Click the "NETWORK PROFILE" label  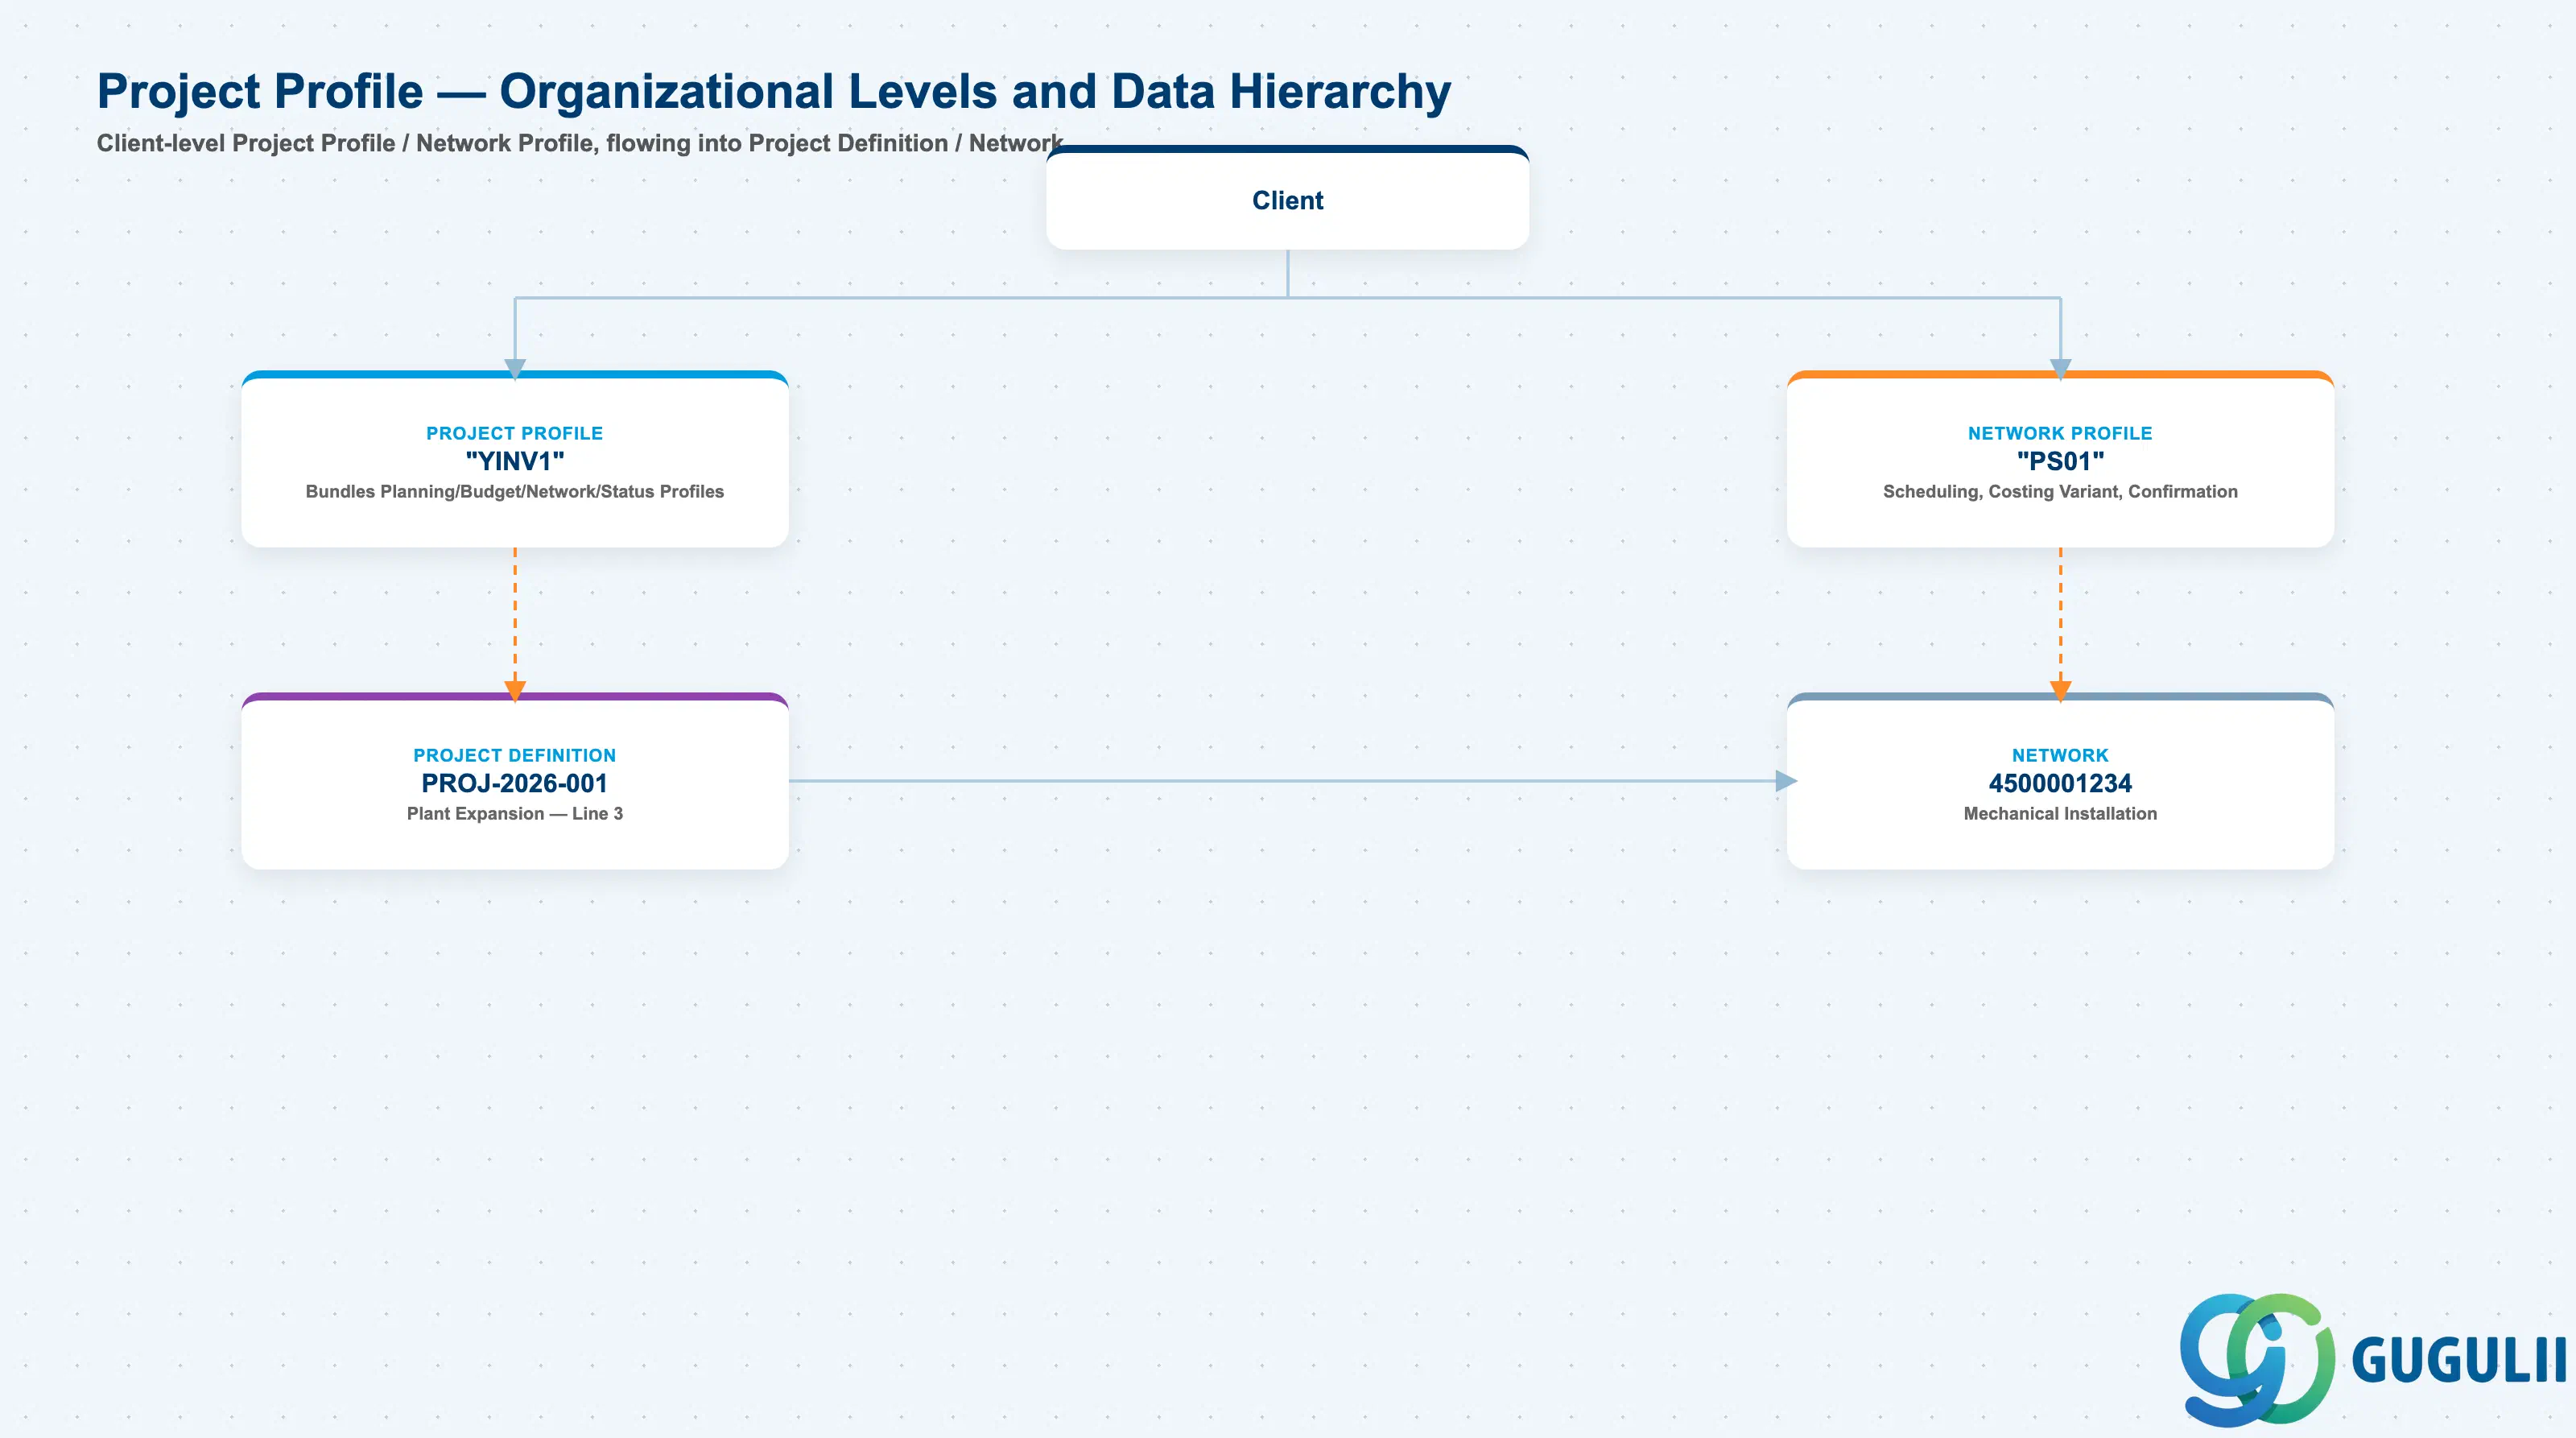tap(2060, 433)
